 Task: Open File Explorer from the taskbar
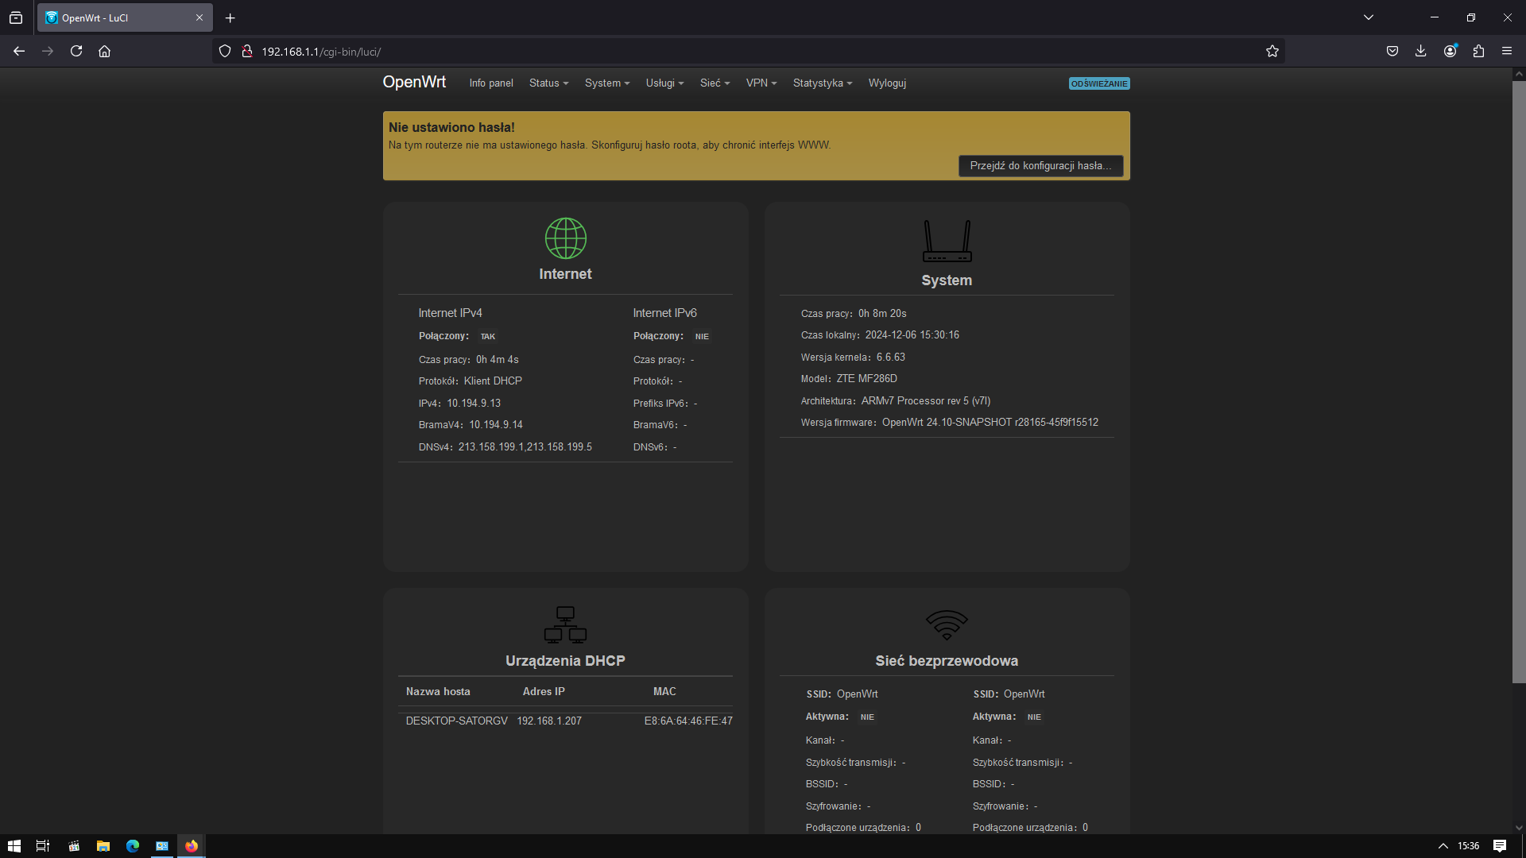point(103,846)
